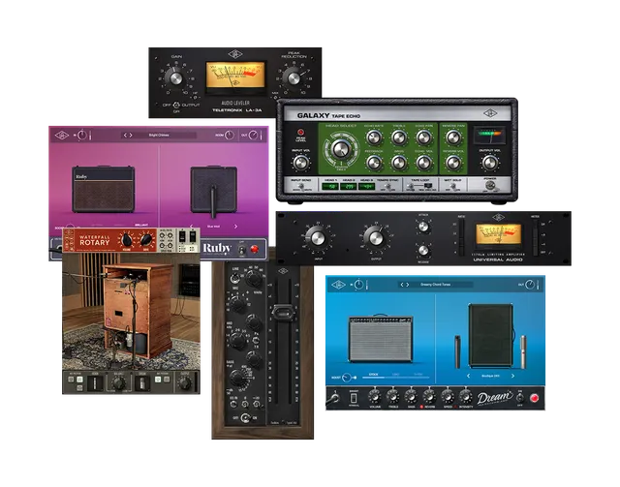620x487 pixels.
Task: Click the 1176 Ratio button column
Action: 461,237
